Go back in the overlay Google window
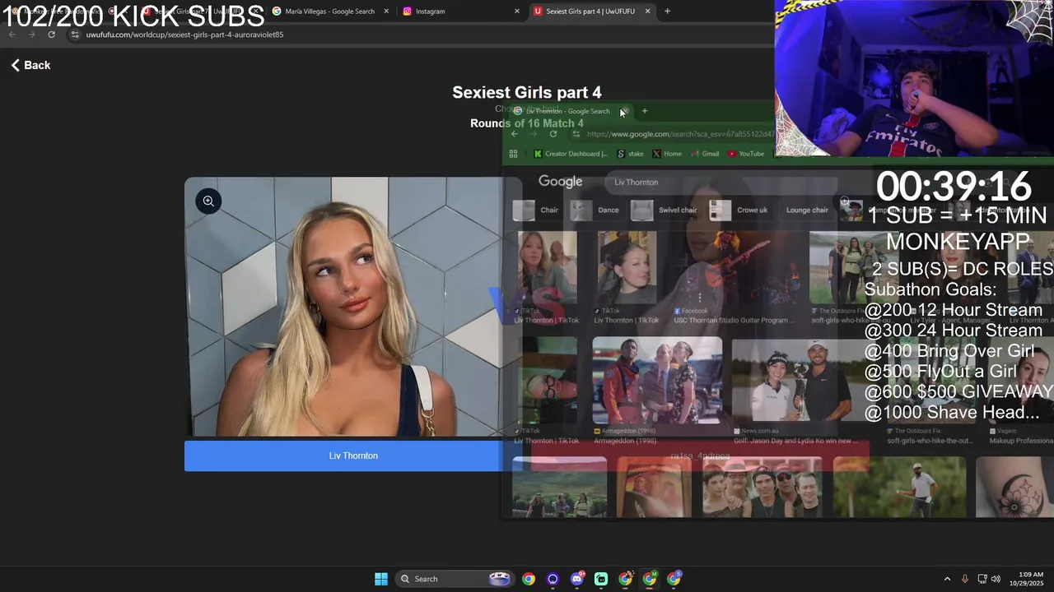The image size is (1054, 592). pos(515,134)
